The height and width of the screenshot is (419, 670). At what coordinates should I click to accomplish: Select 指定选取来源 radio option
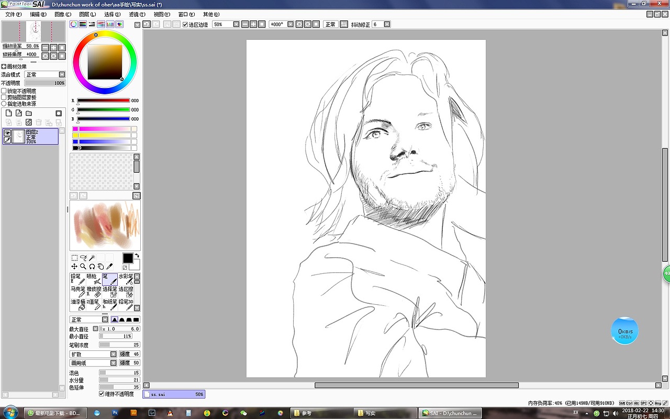coord(4,104)
